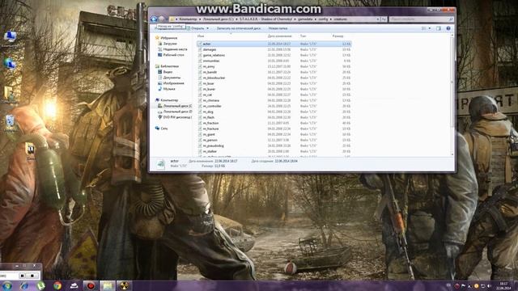
Task: Click the Bandicam red record icon in the taskbar
Action: 91,285
